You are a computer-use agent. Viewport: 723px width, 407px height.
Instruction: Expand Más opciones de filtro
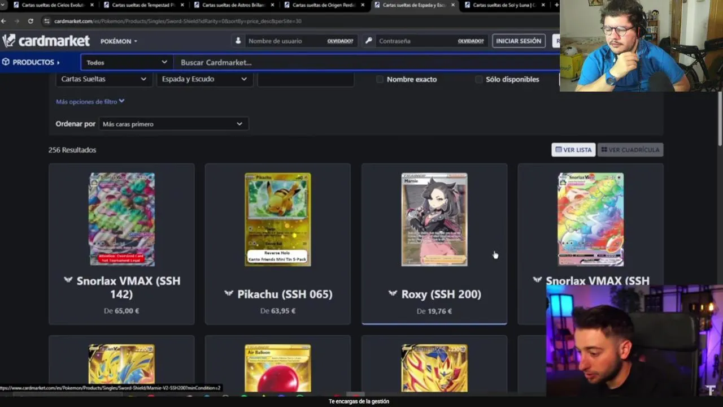tap(90, 102)
